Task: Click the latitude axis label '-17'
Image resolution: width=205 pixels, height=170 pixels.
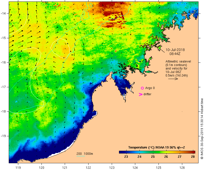Action: click(x=3, y=87)
